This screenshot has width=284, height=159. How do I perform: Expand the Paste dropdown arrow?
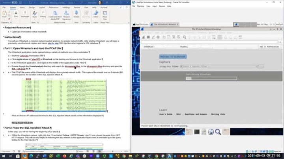click(x=4, y=19)
